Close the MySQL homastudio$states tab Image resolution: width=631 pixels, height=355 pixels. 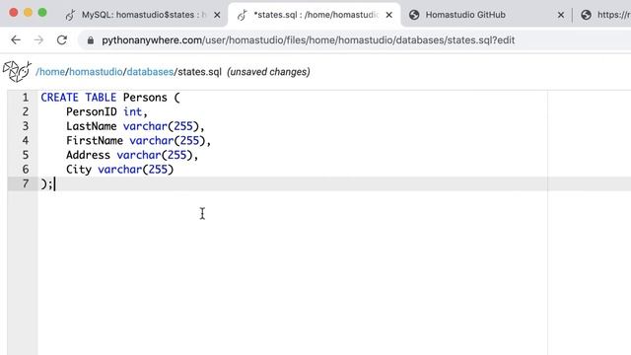point(217,15)
